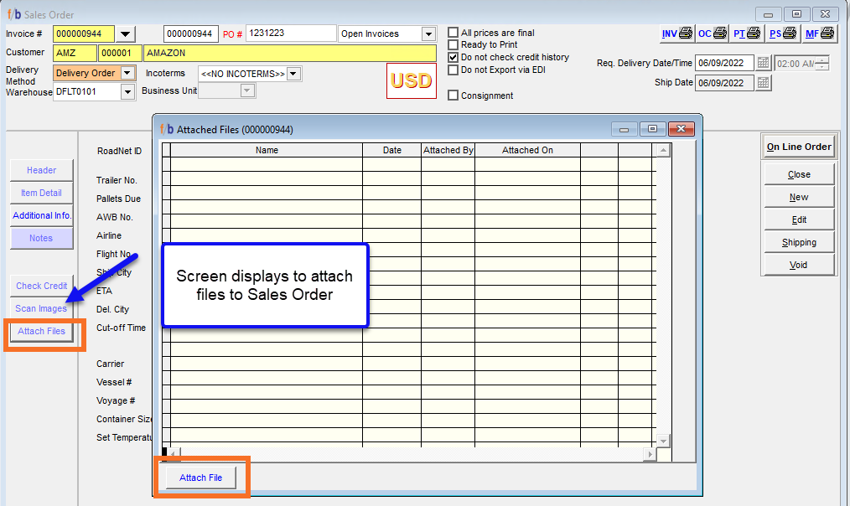
Task: Open the Notes tab
Action: coord(41,238)
